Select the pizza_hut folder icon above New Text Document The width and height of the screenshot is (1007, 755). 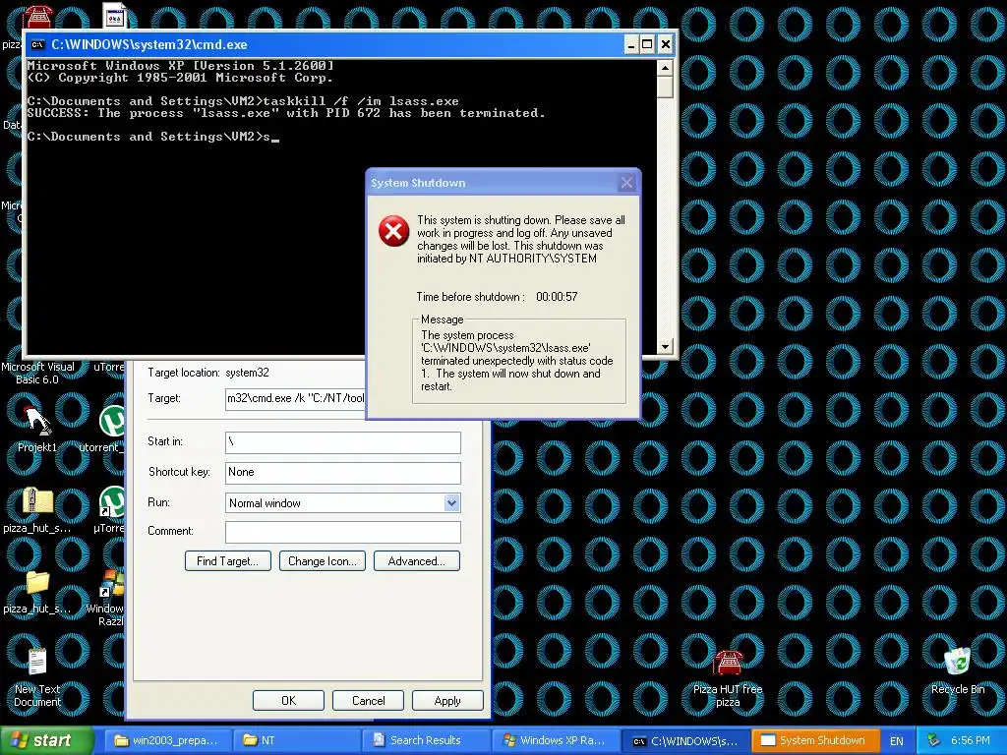36,592
